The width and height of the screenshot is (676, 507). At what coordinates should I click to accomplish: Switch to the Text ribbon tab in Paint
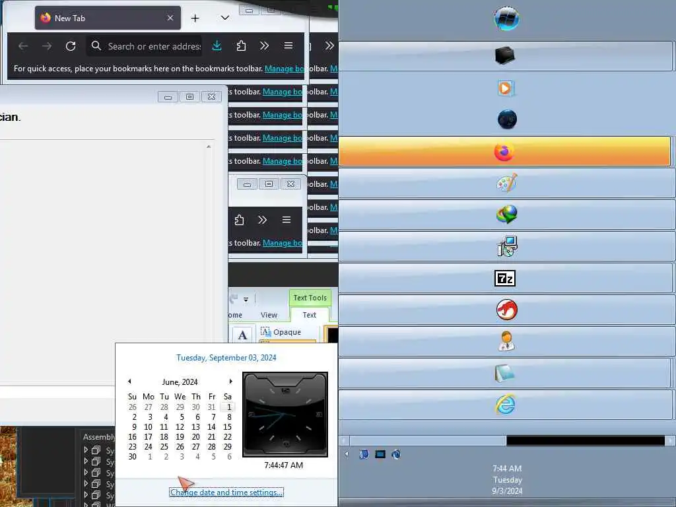coord(310,315)
